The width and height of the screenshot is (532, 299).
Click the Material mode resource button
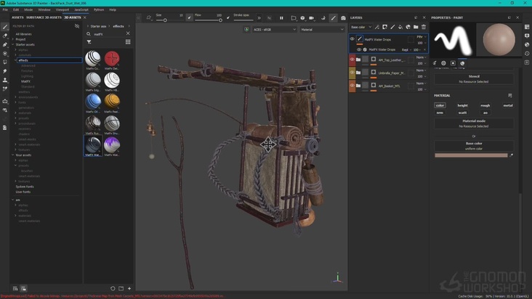(474, 123)
